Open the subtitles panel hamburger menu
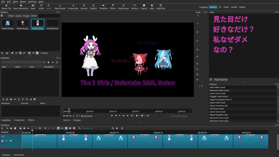The image size is (279, 157). tap(3, 99)
